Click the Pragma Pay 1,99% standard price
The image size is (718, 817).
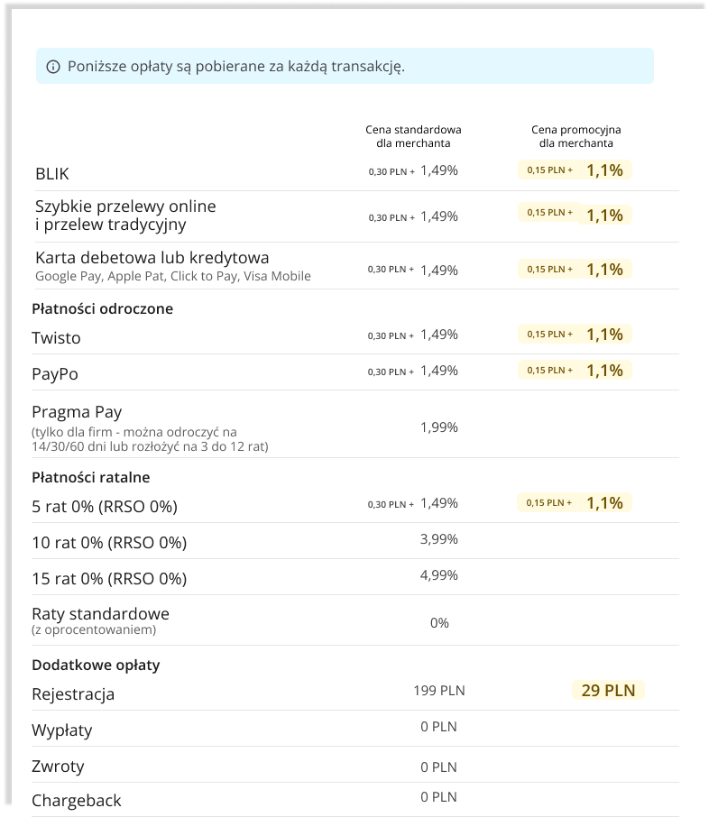(x=439, y=427)
